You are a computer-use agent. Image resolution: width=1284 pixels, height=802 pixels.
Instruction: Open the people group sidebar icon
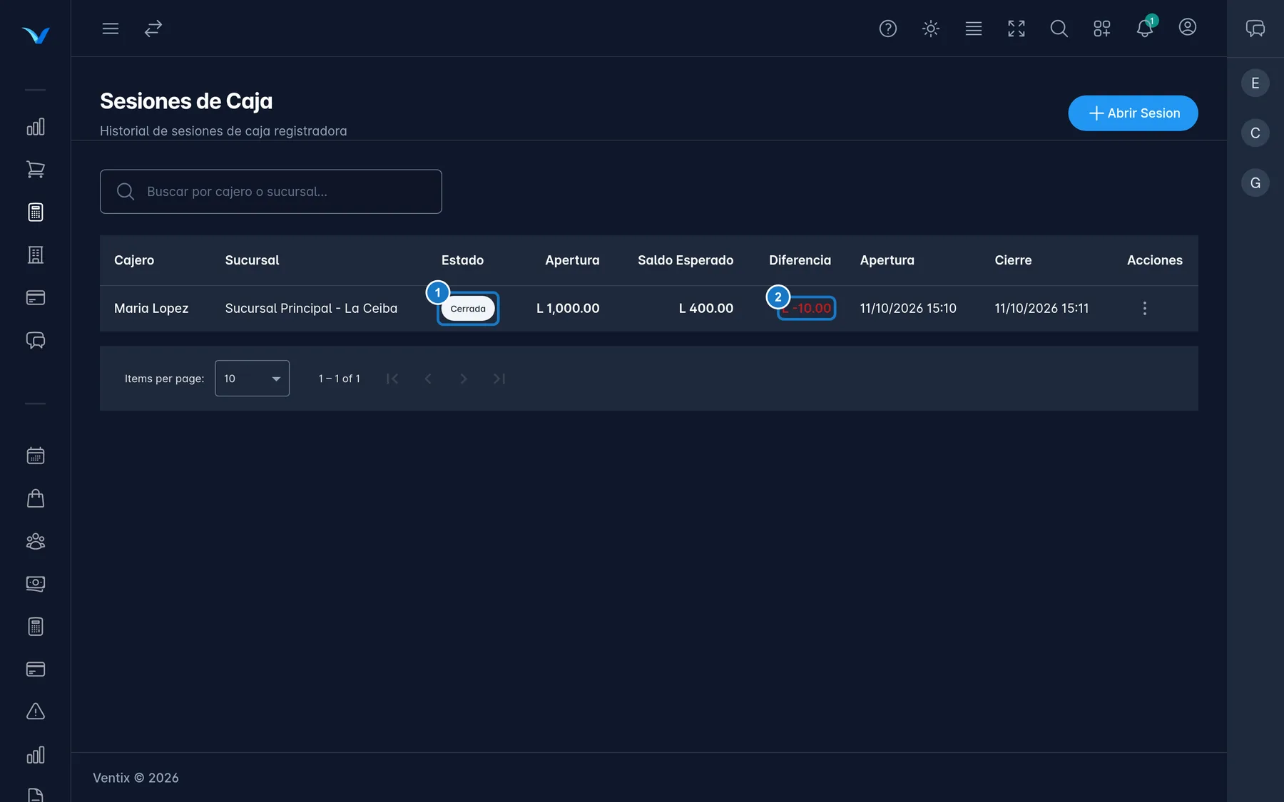(x=36, y=541)
